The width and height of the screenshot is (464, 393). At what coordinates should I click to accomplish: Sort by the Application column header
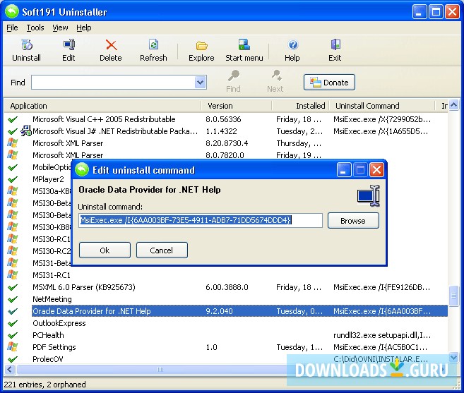pyautogui.click(x=102, y=106)
